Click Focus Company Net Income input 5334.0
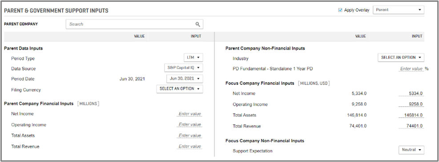 pyautogui.click(x=411, y=93)
